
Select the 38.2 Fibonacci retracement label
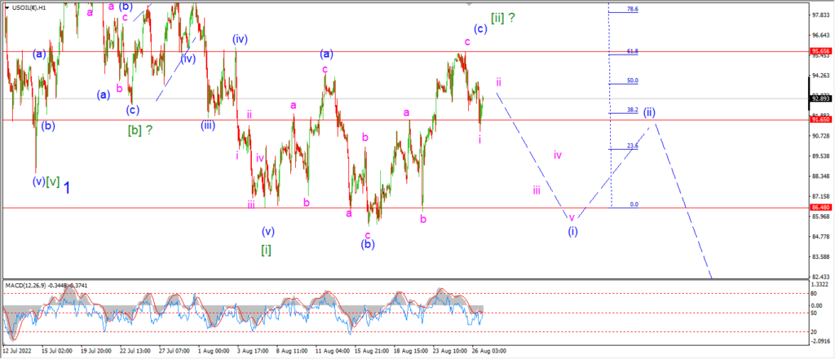tap(633, 110)
